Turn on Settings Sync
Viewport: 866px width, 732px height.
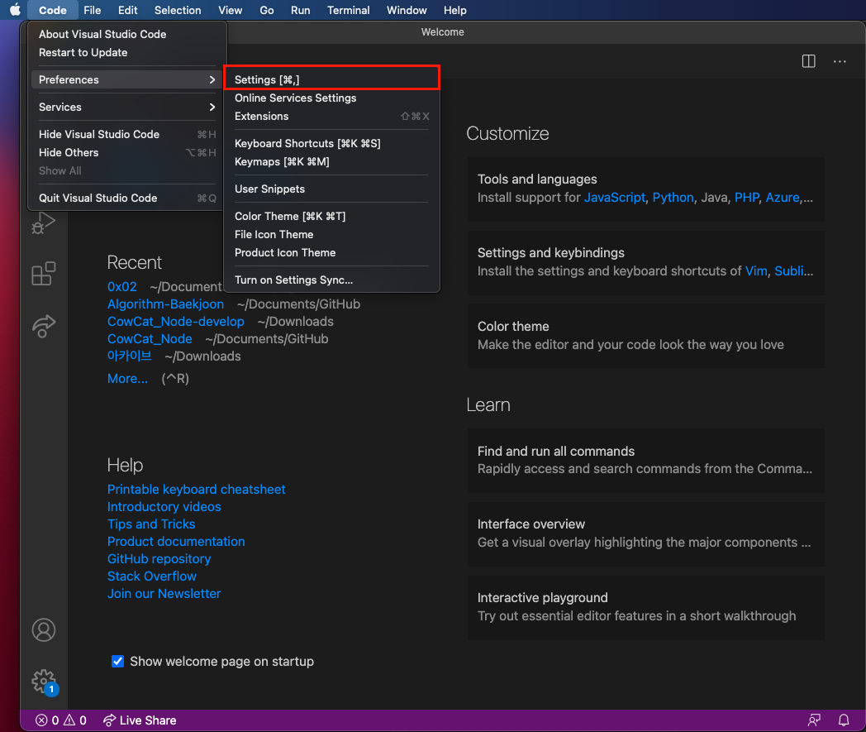(x=331, y=280)
